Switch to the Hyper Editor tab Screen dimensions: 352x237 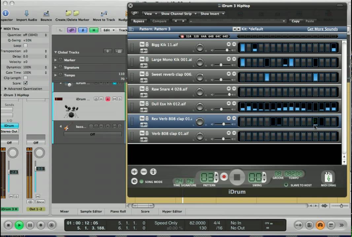(172, 211)
